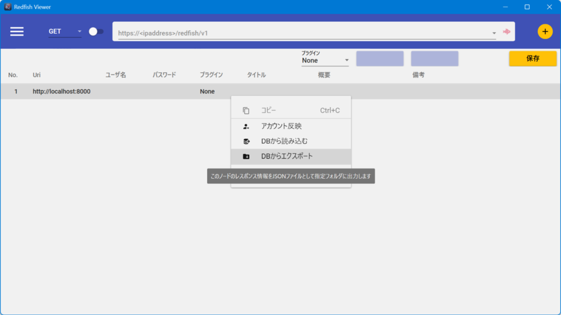The width and height of the screenshot is (561, 315).
Task: Open the hamburger navigation menu
Action: (17, 31)
